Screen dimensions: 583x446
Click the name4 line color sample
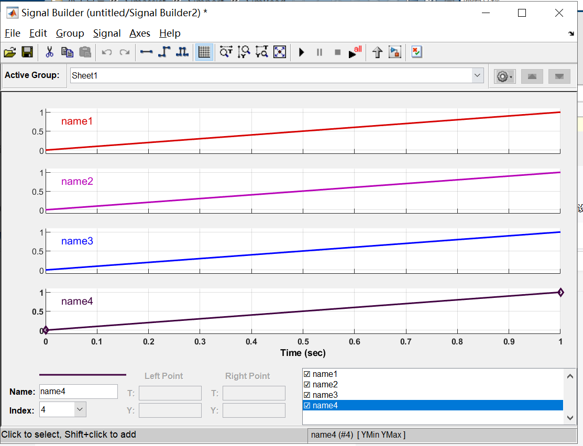tap(83, 375)
